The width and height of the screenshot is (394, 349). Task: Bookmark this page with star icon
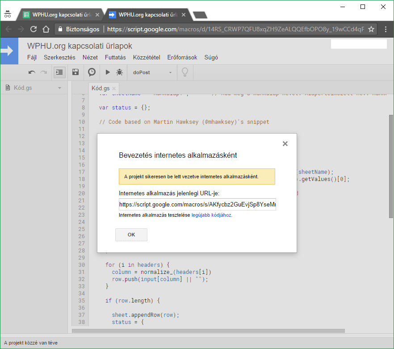tap(371, 29)
